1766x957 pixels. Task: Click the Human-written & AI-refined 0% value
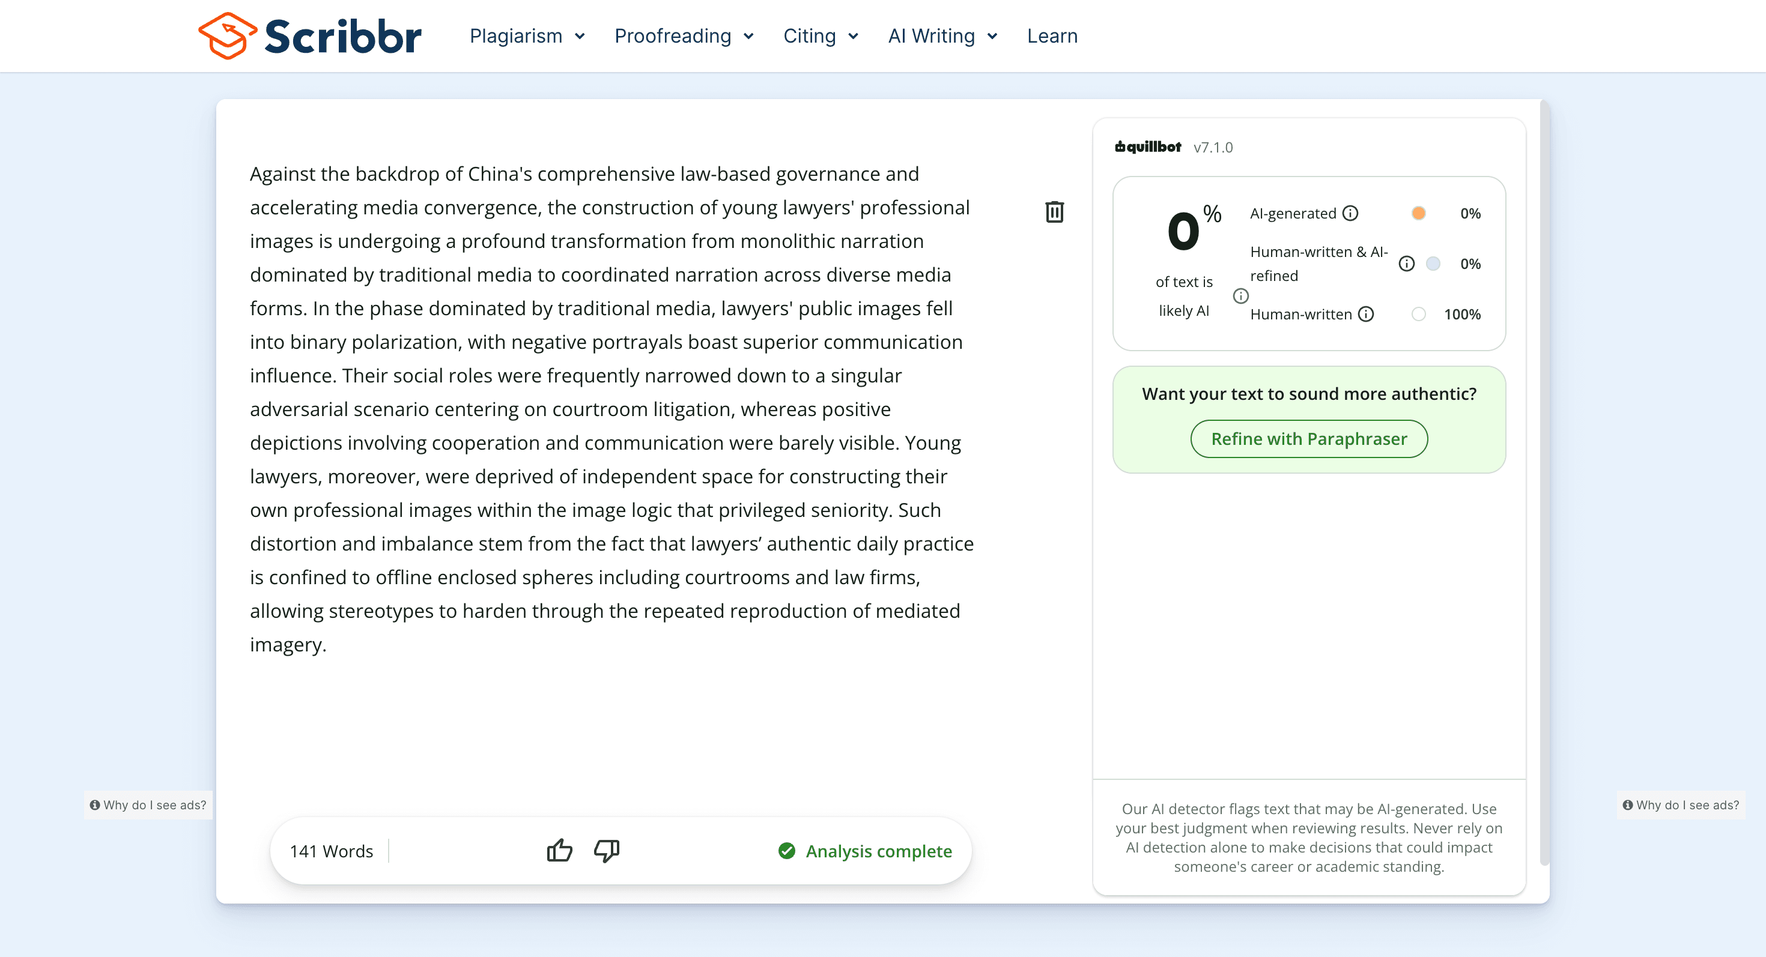coord(1470,264)
